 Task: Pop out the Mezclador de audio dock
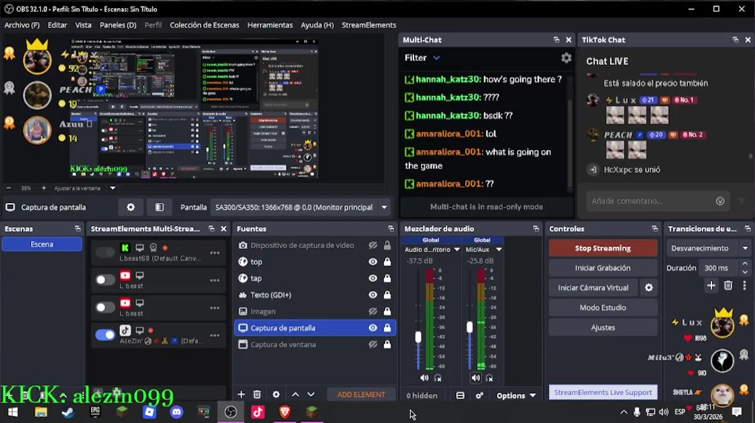point(536,229)
